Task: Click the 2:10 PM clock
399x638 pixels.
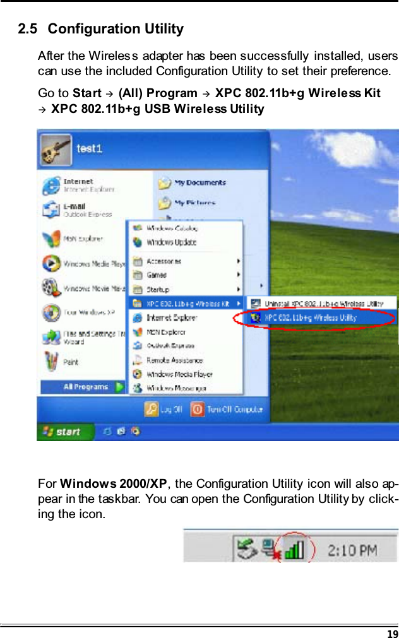Action: pyautogui.click(x=352, y=550)
